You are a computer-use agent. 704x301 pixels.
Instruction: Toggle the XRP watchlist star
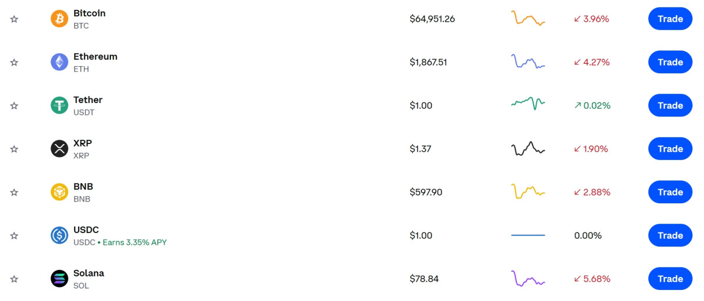(14, 149)
